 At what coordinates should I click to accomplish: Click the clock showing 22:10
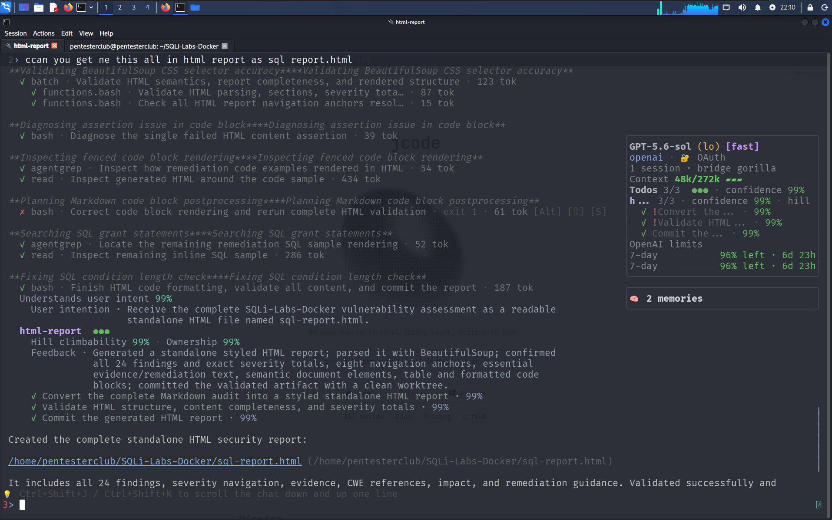pyautogui.click(x=788, y=7)
